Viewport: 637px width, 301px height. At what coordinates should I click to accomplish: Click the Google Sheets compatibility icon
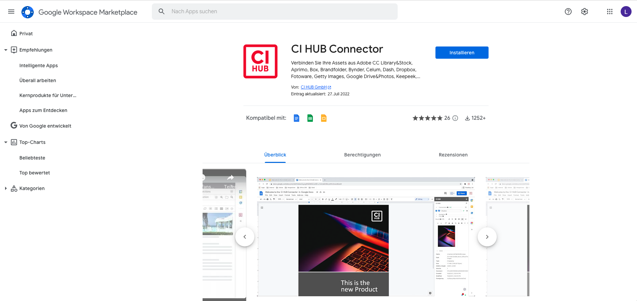310,118
